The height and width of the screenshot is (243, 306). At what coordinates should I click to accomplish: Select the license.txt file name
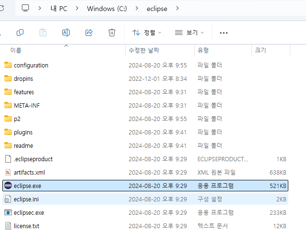(x=27, y=226)
